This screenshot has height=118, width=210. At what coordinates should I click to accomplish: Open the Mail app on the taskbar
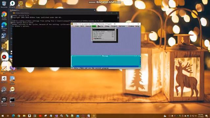(78, 116)
